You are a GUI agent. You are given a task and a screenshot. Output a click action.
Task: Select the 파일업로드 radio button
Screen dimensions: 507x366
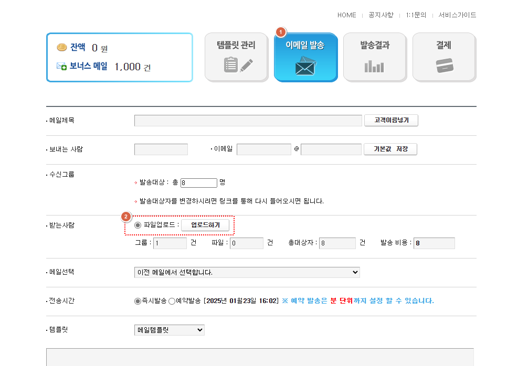[x=138, y=225]
